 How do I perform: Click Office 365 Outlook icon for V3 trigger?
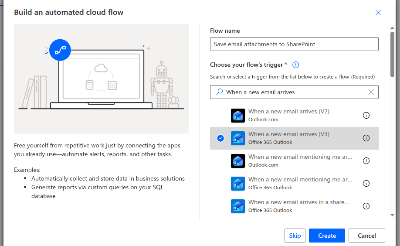pyautogui.click(x=238, y=138)
